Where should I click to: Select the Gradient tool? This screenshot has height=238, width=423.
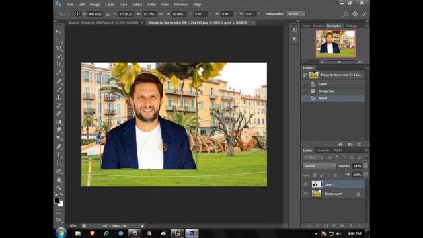point(59,122)
